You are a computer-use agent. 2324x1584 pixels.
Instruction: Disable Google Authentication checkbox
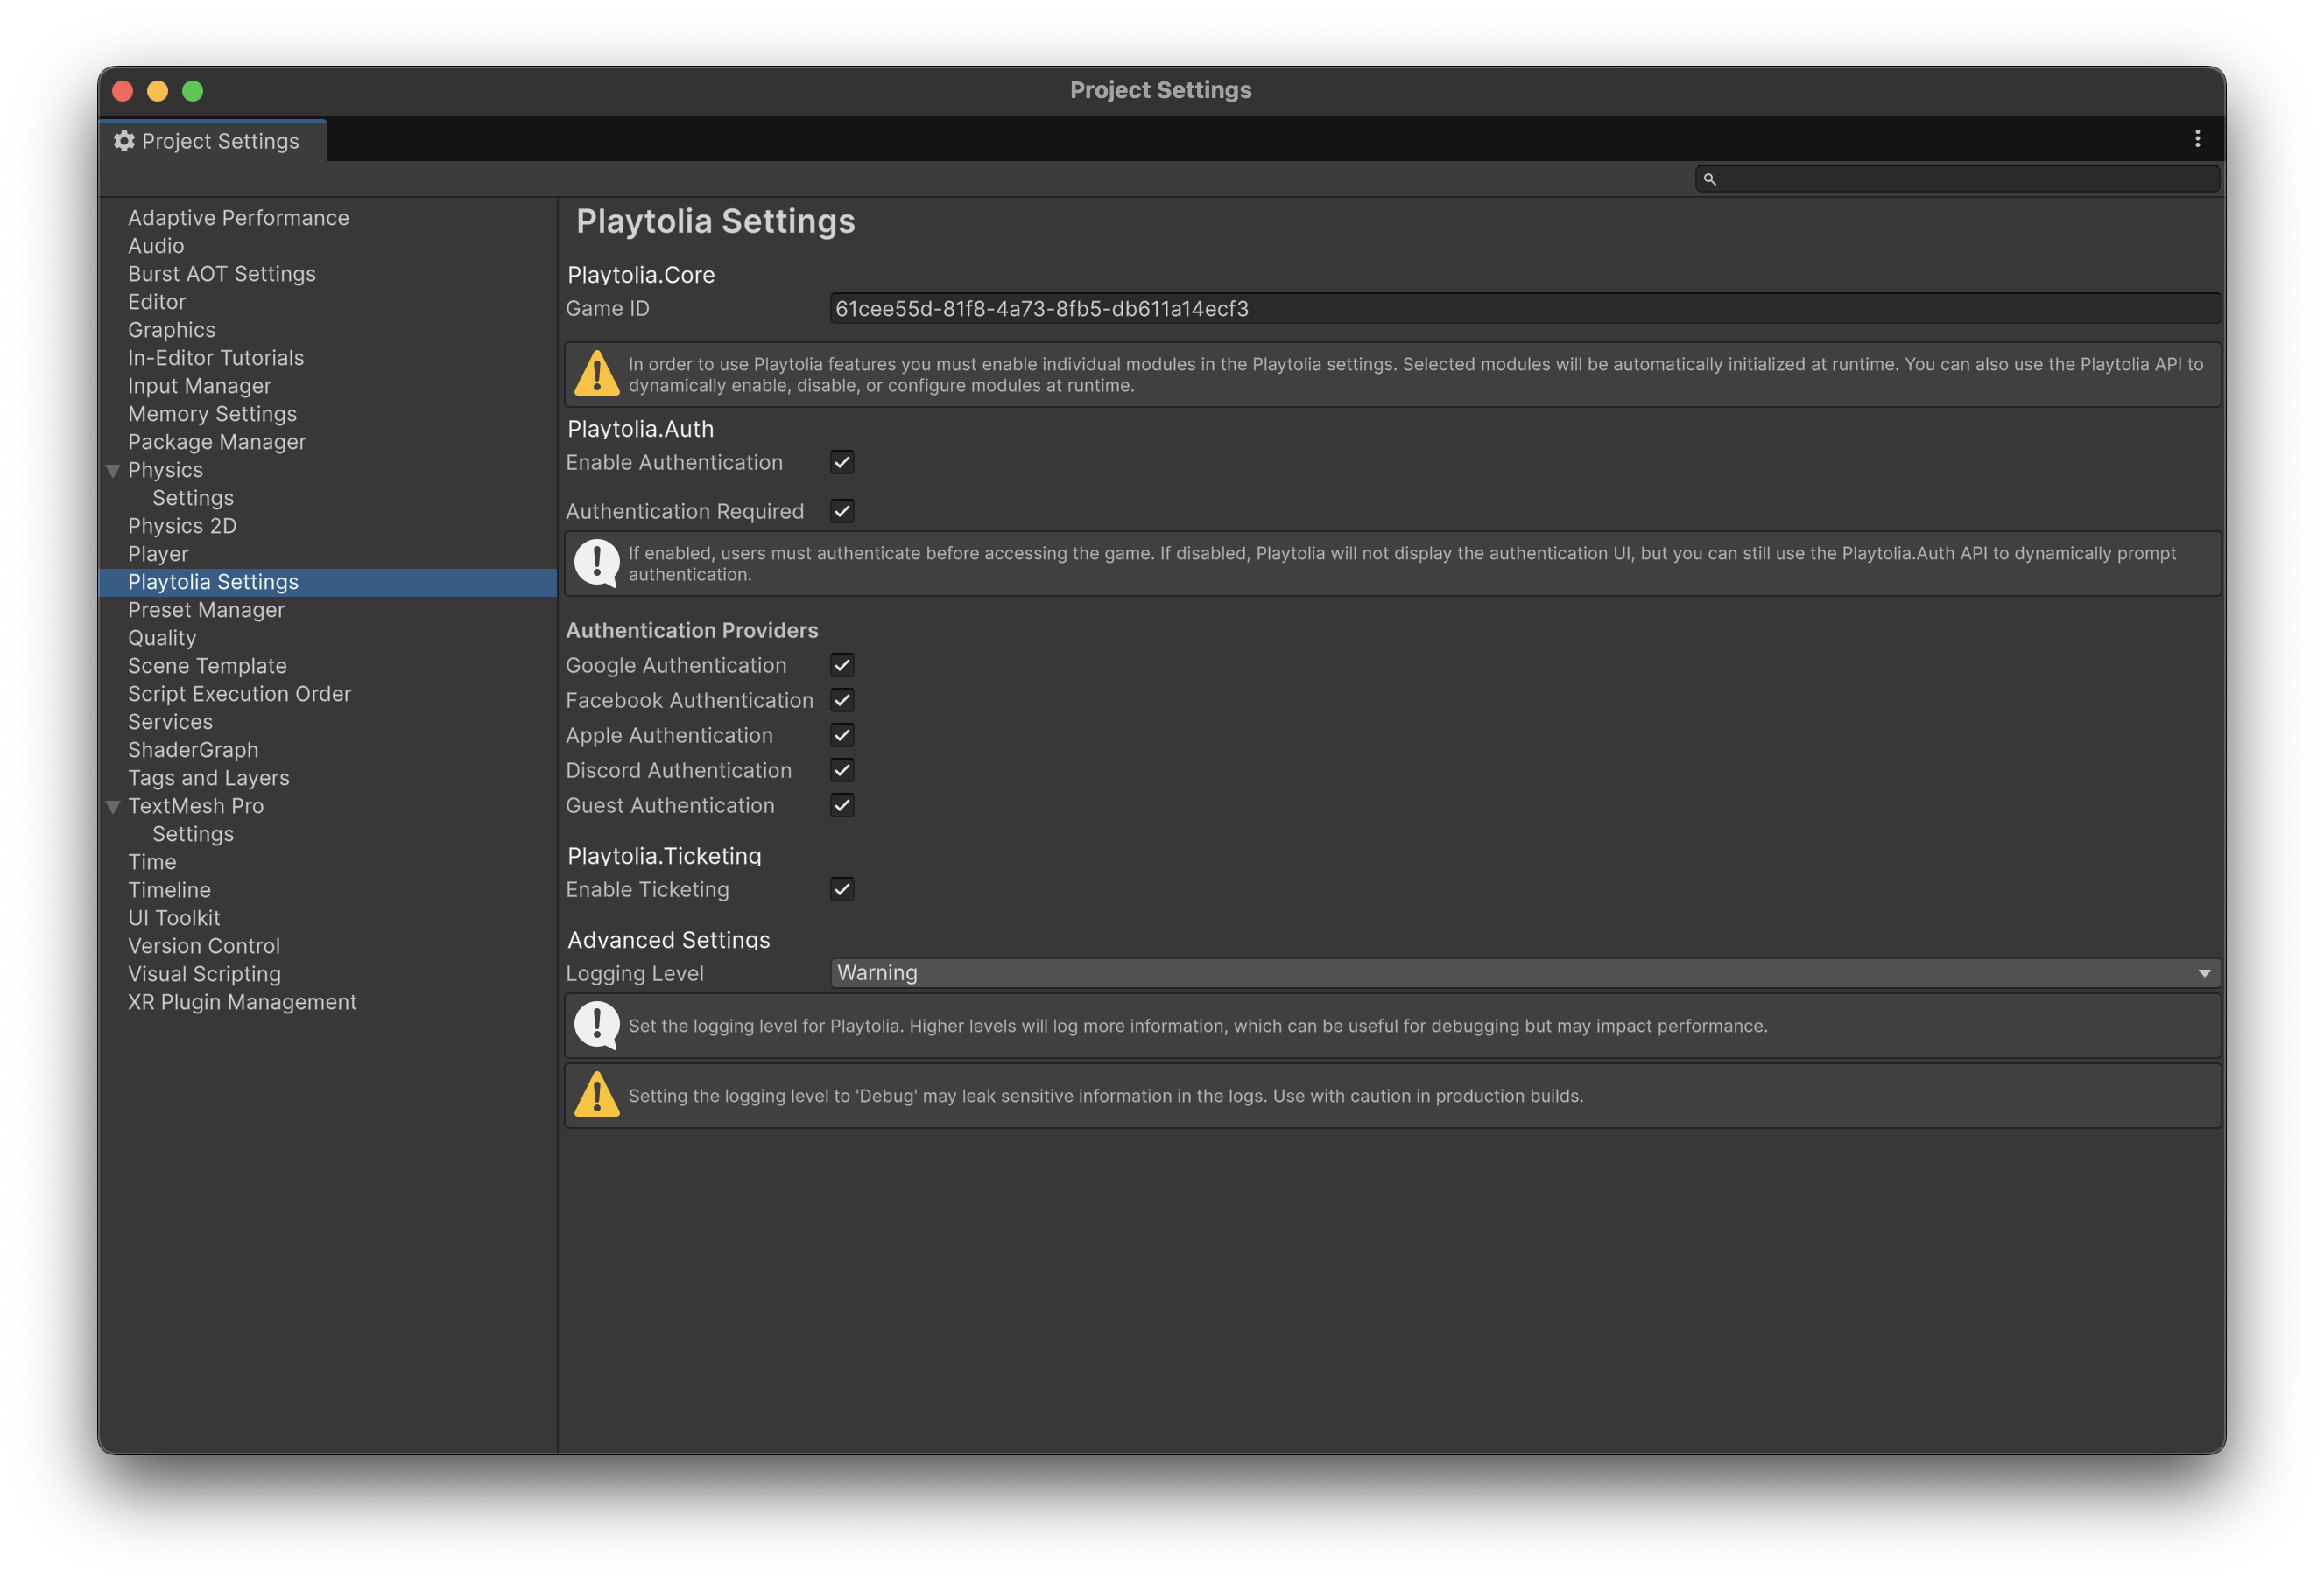[842, 664]
